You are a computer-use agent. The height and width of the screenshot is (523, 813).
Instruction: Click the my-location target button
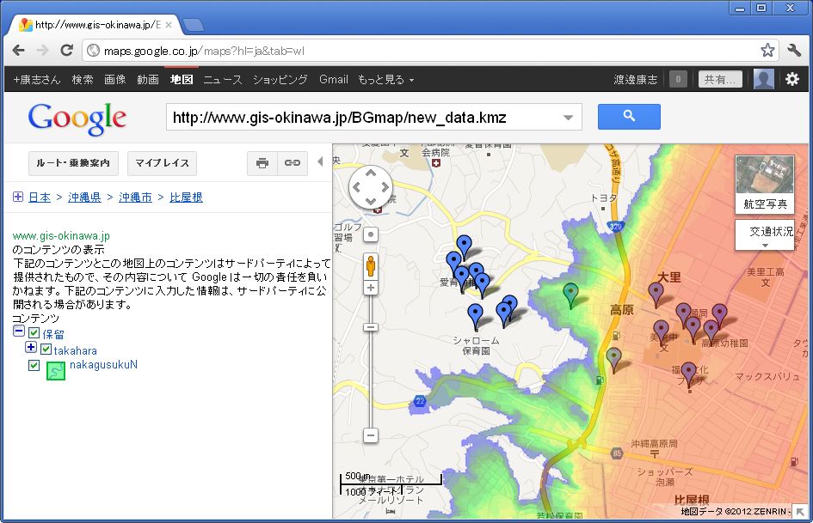tap(370, 234)
